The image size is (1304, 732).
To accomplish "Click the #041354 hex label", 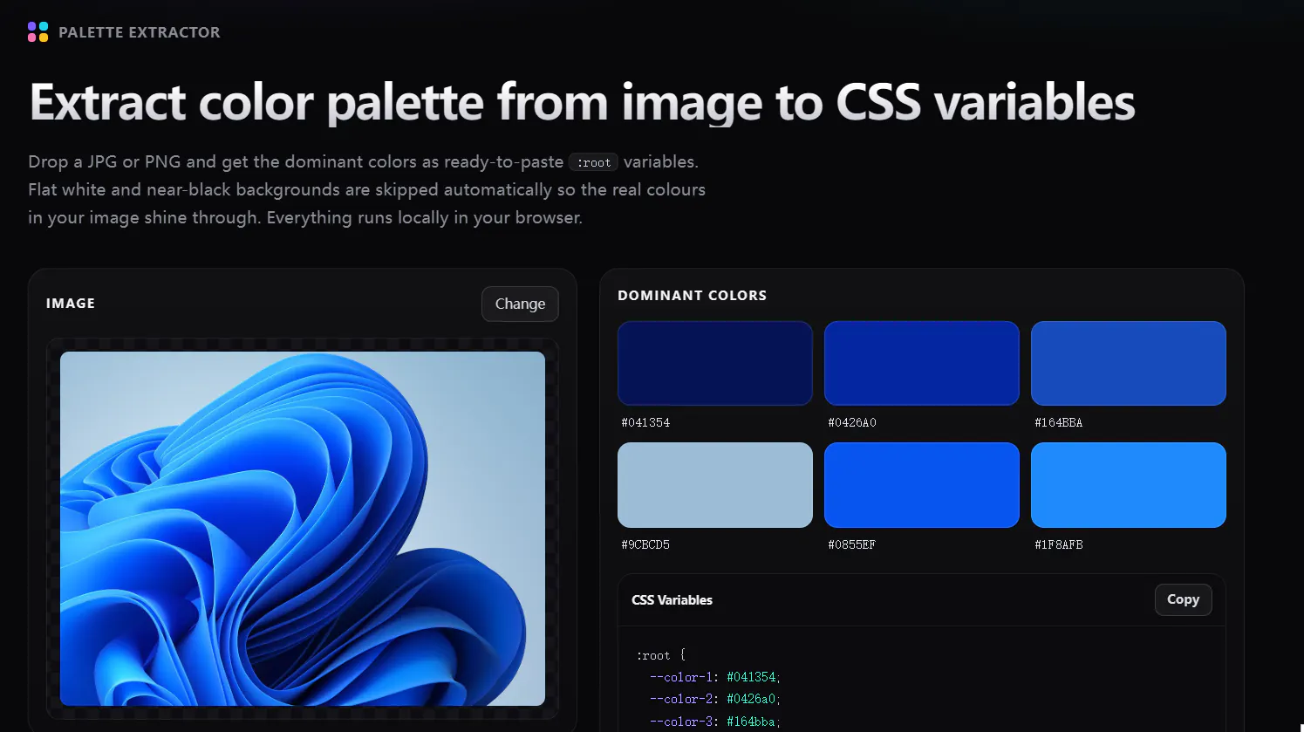I will tap(645, 422).
